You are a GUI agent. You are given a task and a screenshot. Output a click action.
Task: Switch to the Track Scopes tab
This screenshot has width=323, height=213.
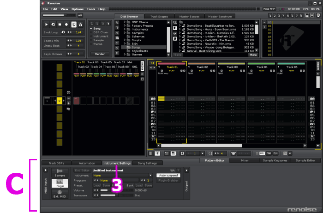click(x=159, y=17)
